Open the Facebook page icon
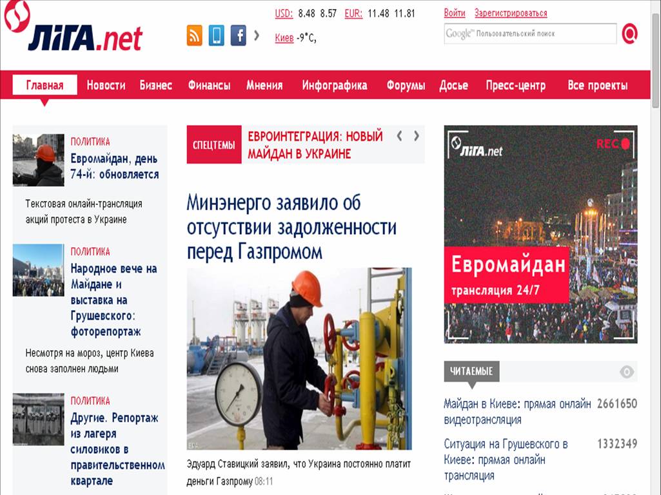 coord(238,35)
